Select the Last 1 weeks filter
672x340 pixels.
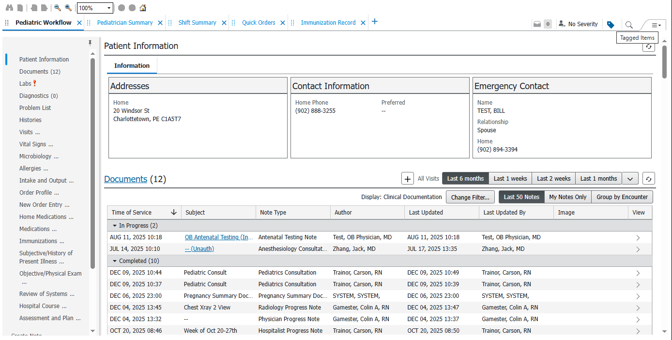(510, 179)
